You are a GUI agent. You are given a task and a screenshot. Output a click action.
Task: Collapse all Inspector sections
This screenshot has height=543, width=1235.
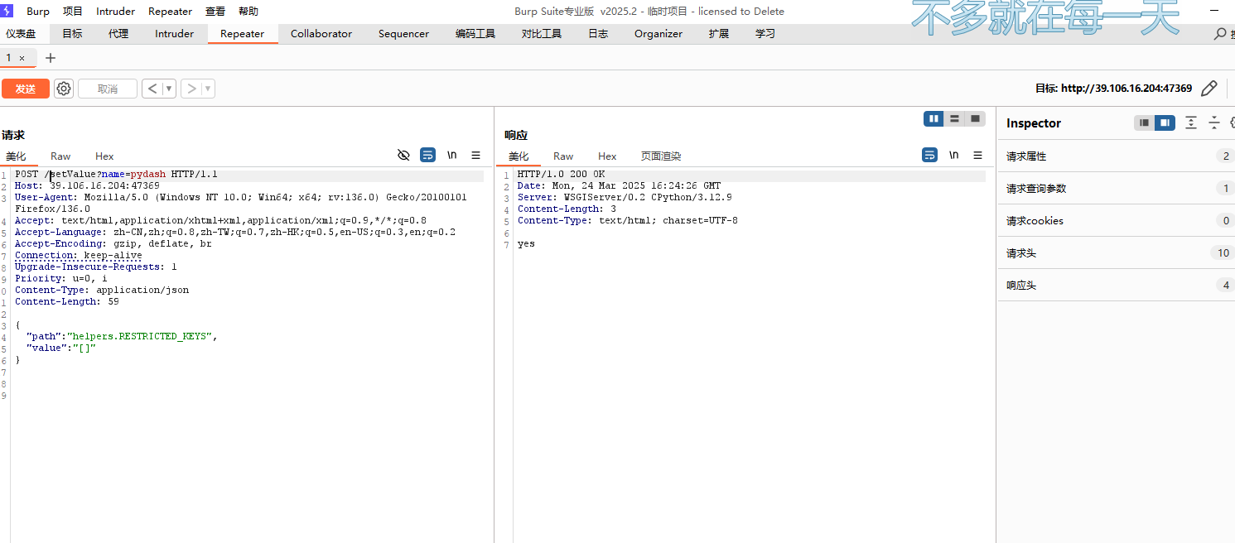1214,123
